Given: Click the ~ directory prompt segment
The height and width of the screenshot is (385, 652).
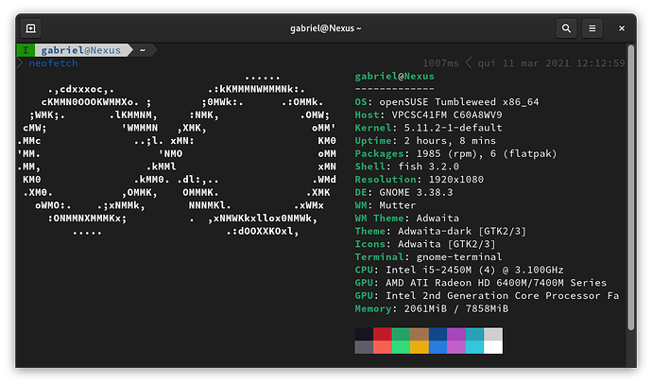Looking at the screenshot, I should [143, 50].
